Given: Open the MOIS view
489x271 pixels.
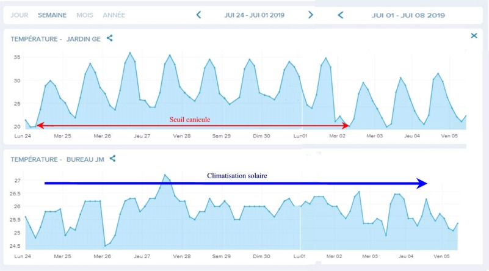Looking at the screenshot, I should [x=85, y=15].
